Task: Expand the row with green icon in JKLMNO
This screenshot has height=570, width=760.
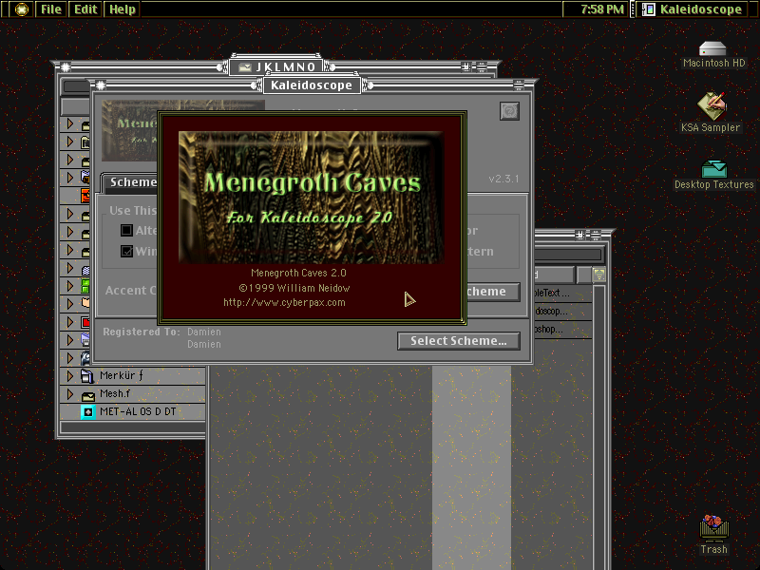Action: (x=69, y=286)
